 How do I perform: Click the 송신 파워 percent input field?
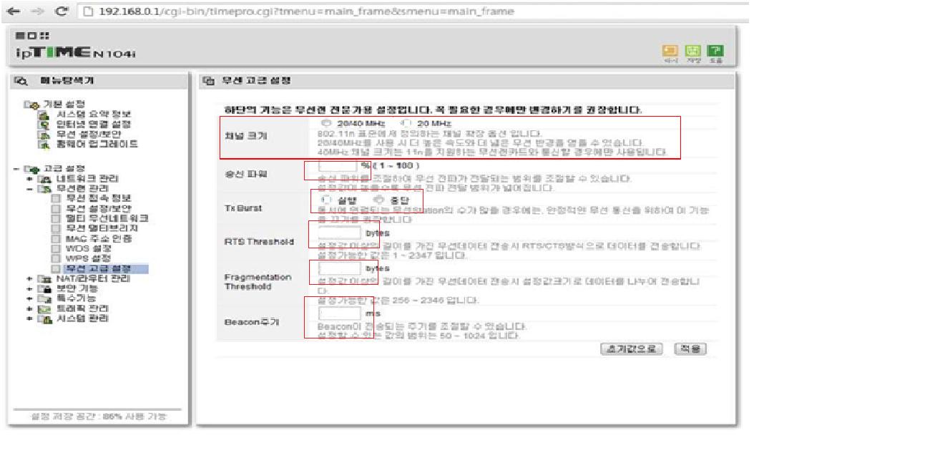338,167
